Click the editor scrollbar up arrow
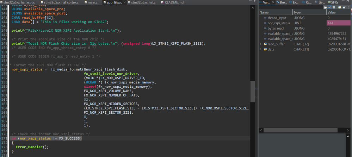This screenshot has height=157, width=352. click(253, 8)
